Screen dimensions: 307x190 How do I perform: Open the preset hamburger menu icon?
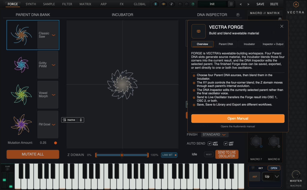point(231,4)
